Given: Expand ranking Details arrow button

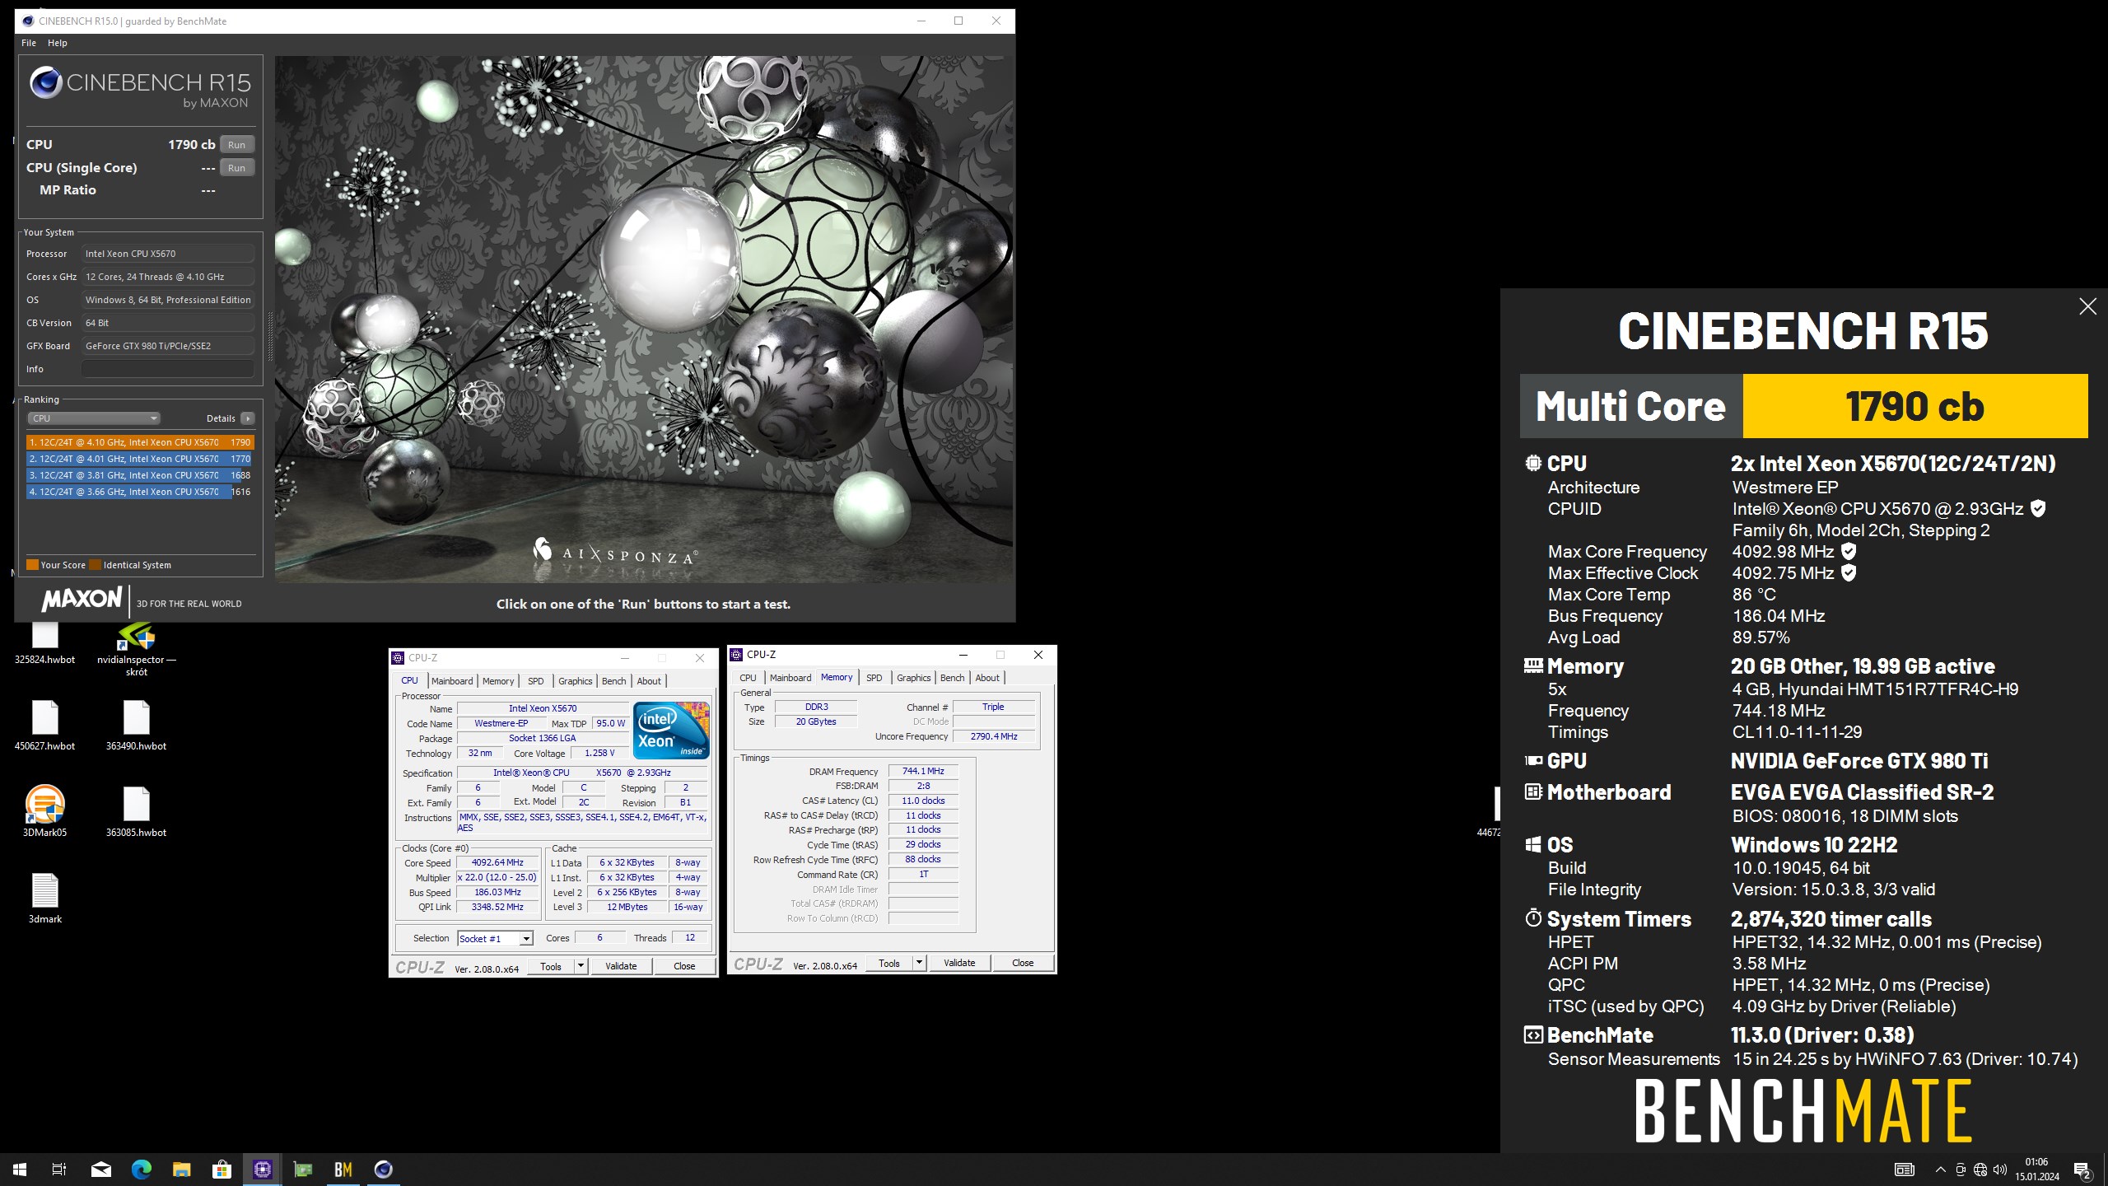Looking at the screenshot, I should click(247, 418).
